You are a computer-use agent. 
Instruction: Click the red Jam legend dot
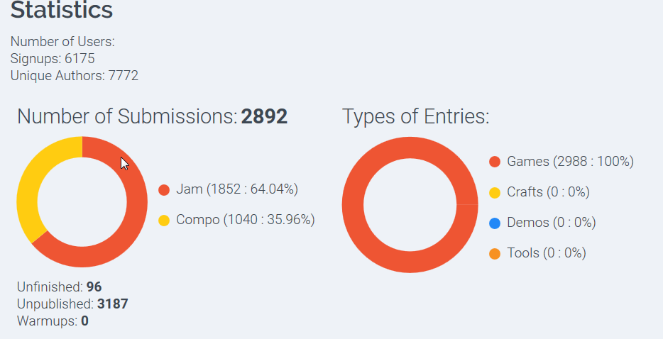tap(164, 190)
